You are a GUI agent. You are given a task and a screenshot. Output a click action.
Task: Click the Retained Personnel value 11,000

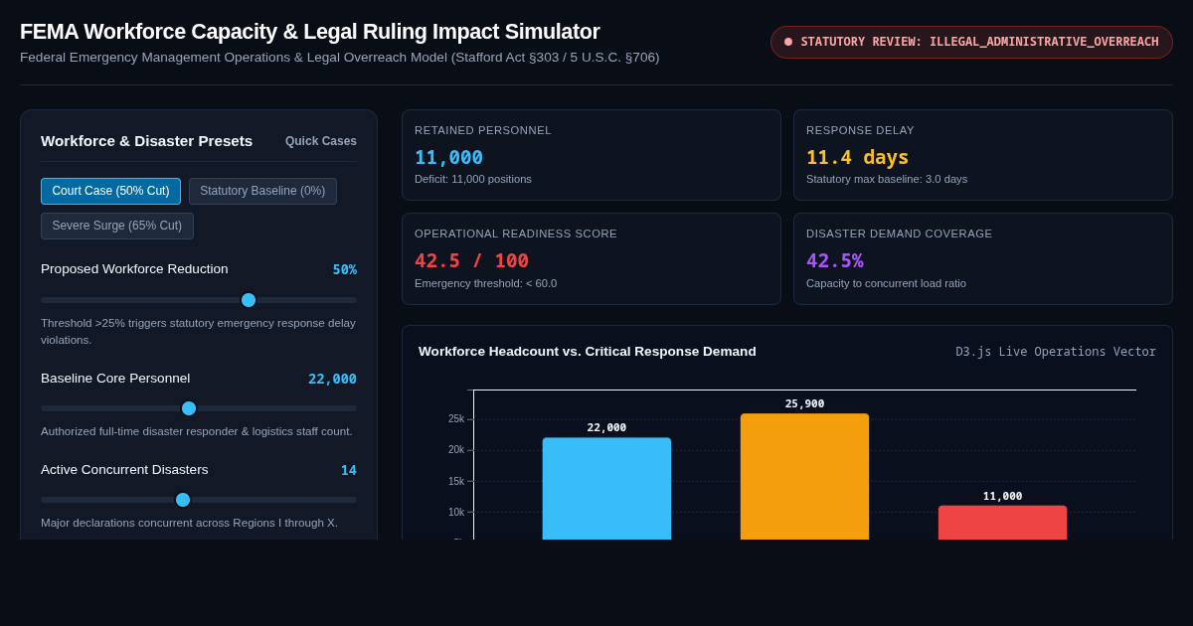click(448, 157)
